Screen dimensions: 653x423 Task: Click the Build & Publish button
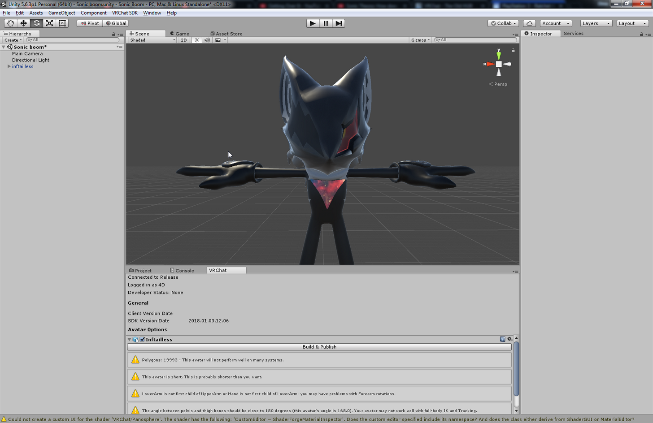pyautogui.click(x=319, y=347)
